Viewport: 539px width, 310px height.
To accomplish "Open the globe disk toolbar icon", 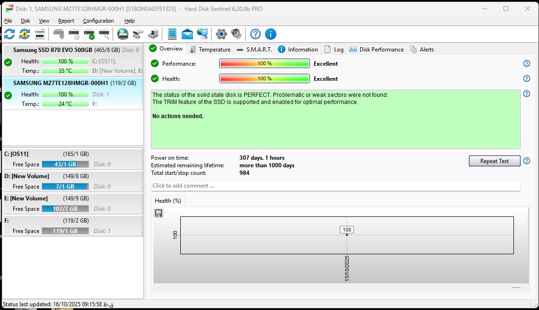I will (x=123, y=34).
